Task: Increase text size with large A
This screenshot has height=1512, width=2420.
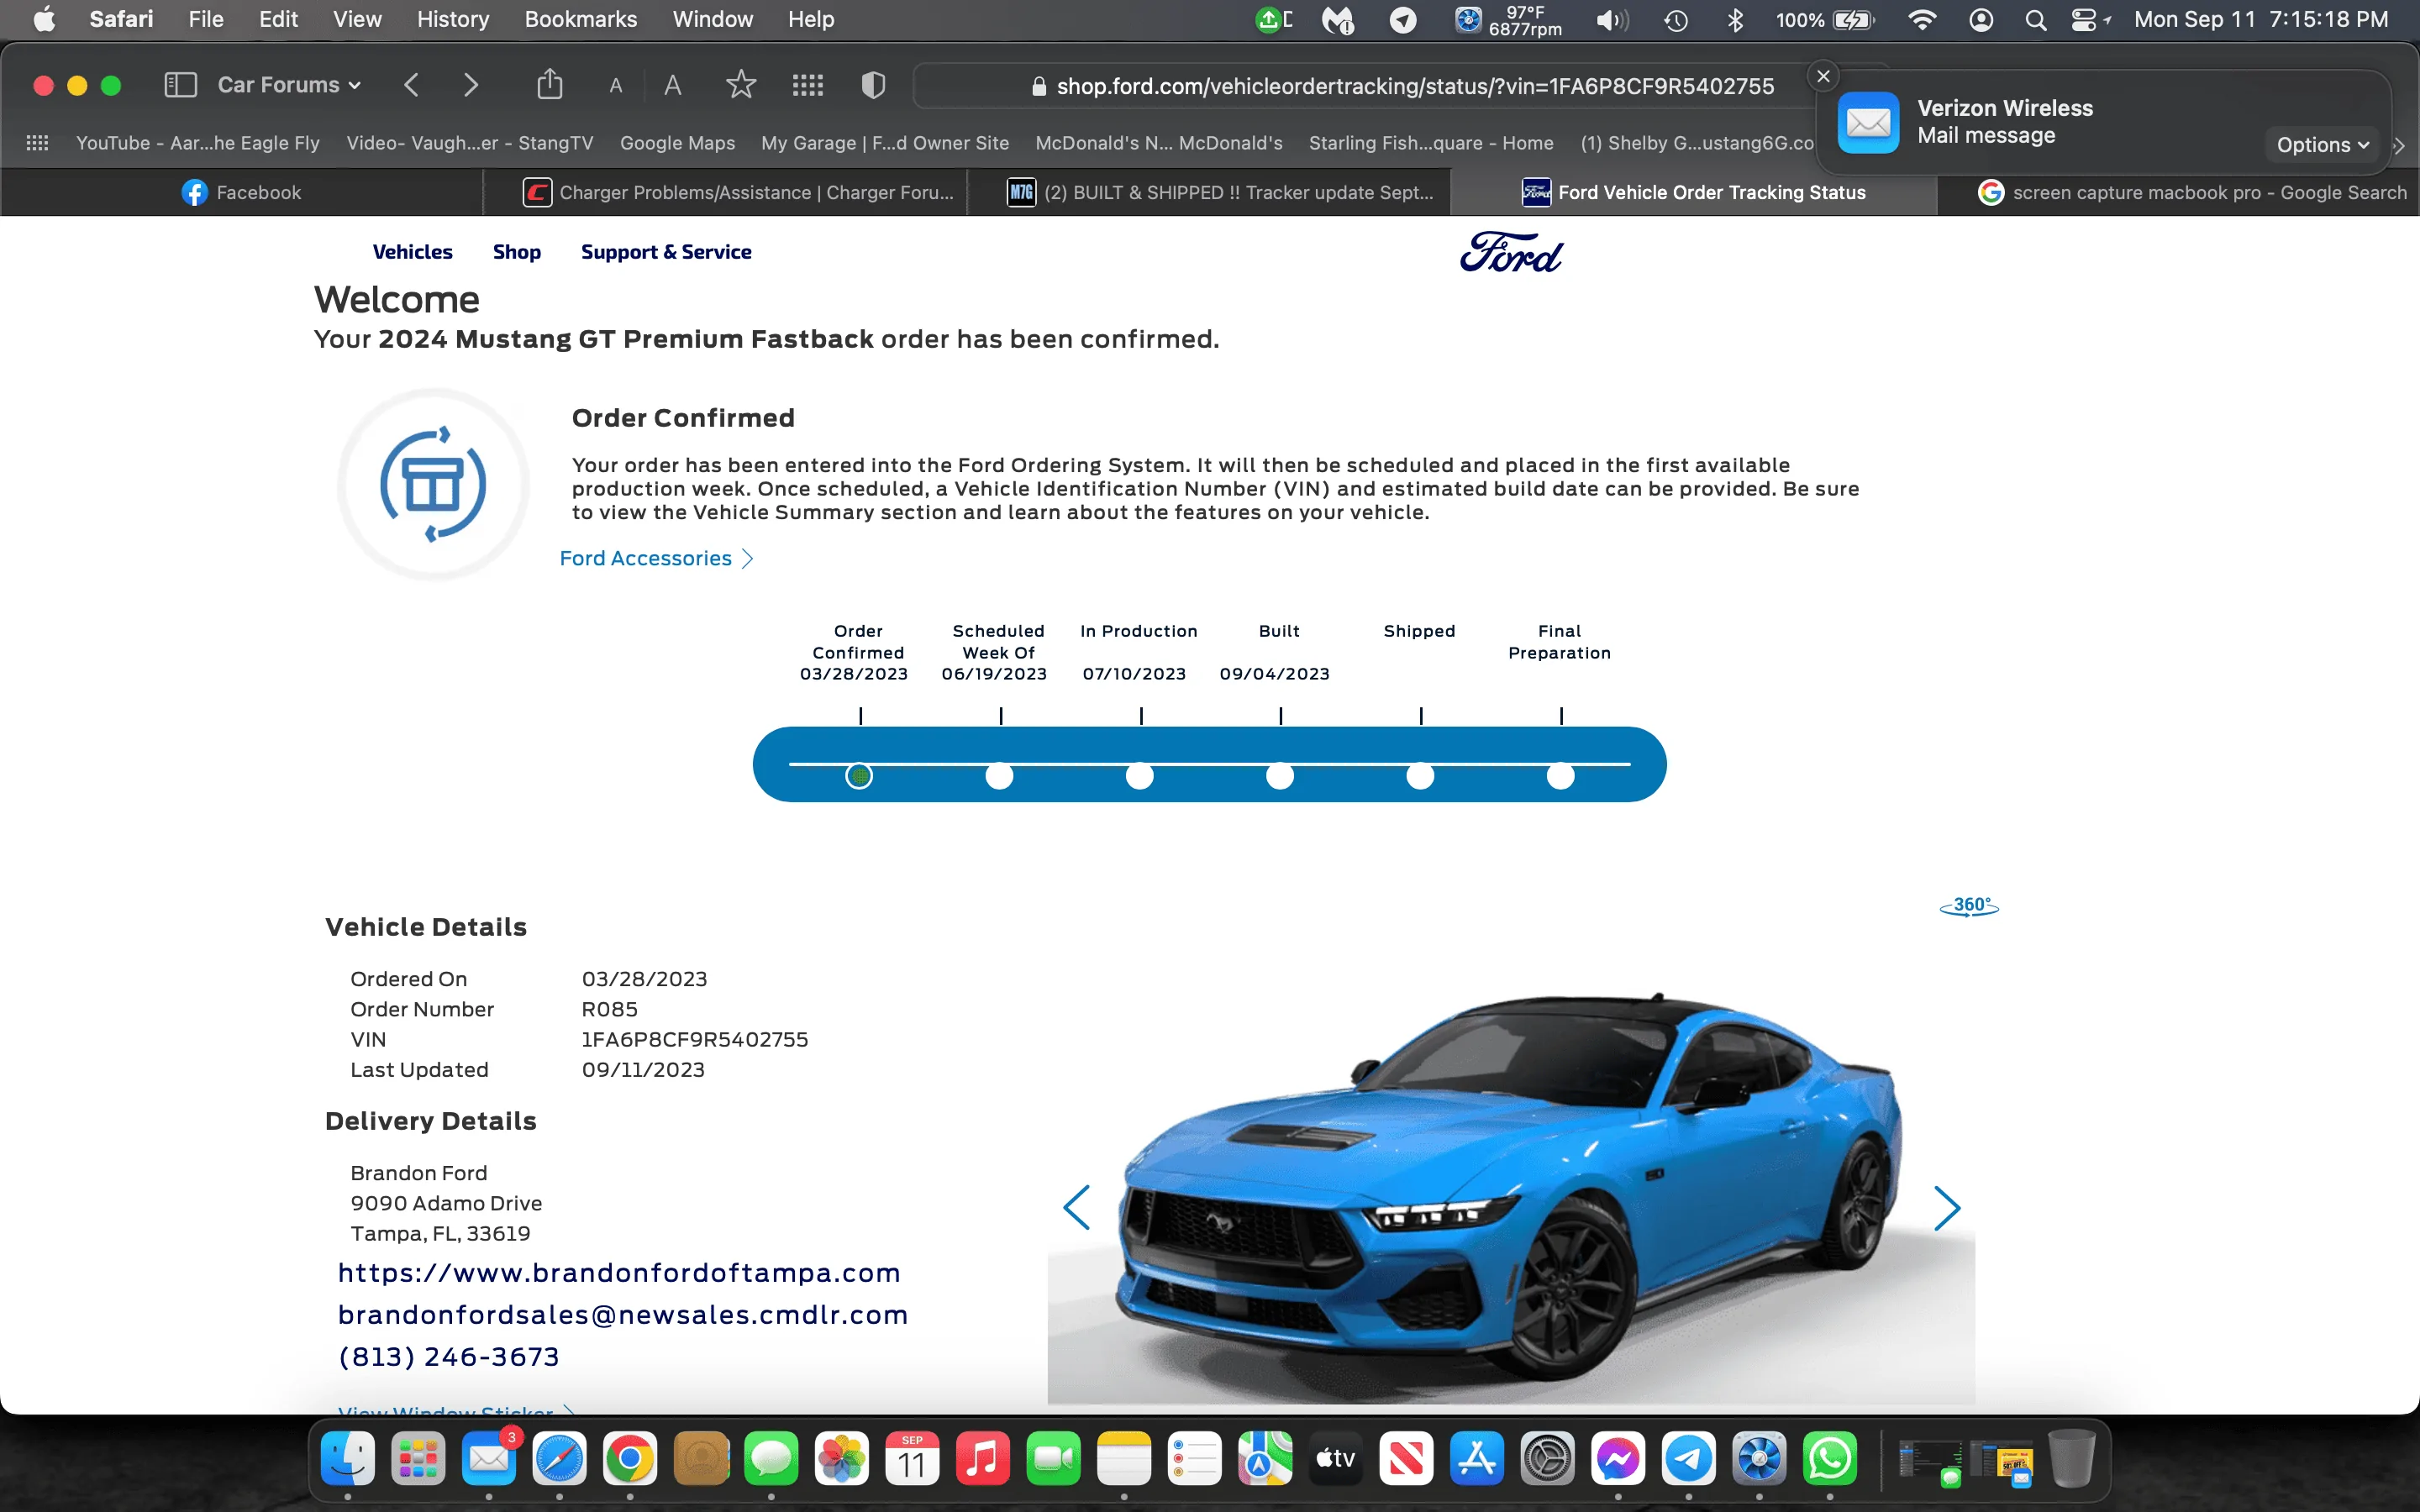Action: [673, 85]
